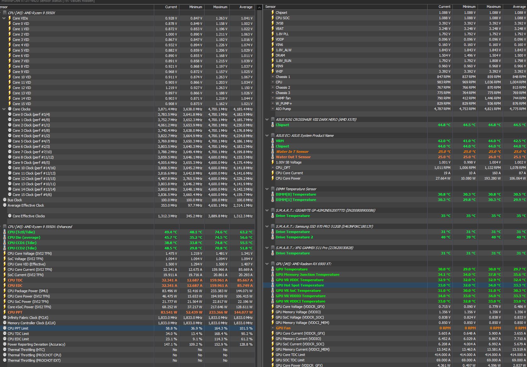Select the voltage icon for DRAM
The width and height of the screenshot is (527, 367).
click(273, 55)
